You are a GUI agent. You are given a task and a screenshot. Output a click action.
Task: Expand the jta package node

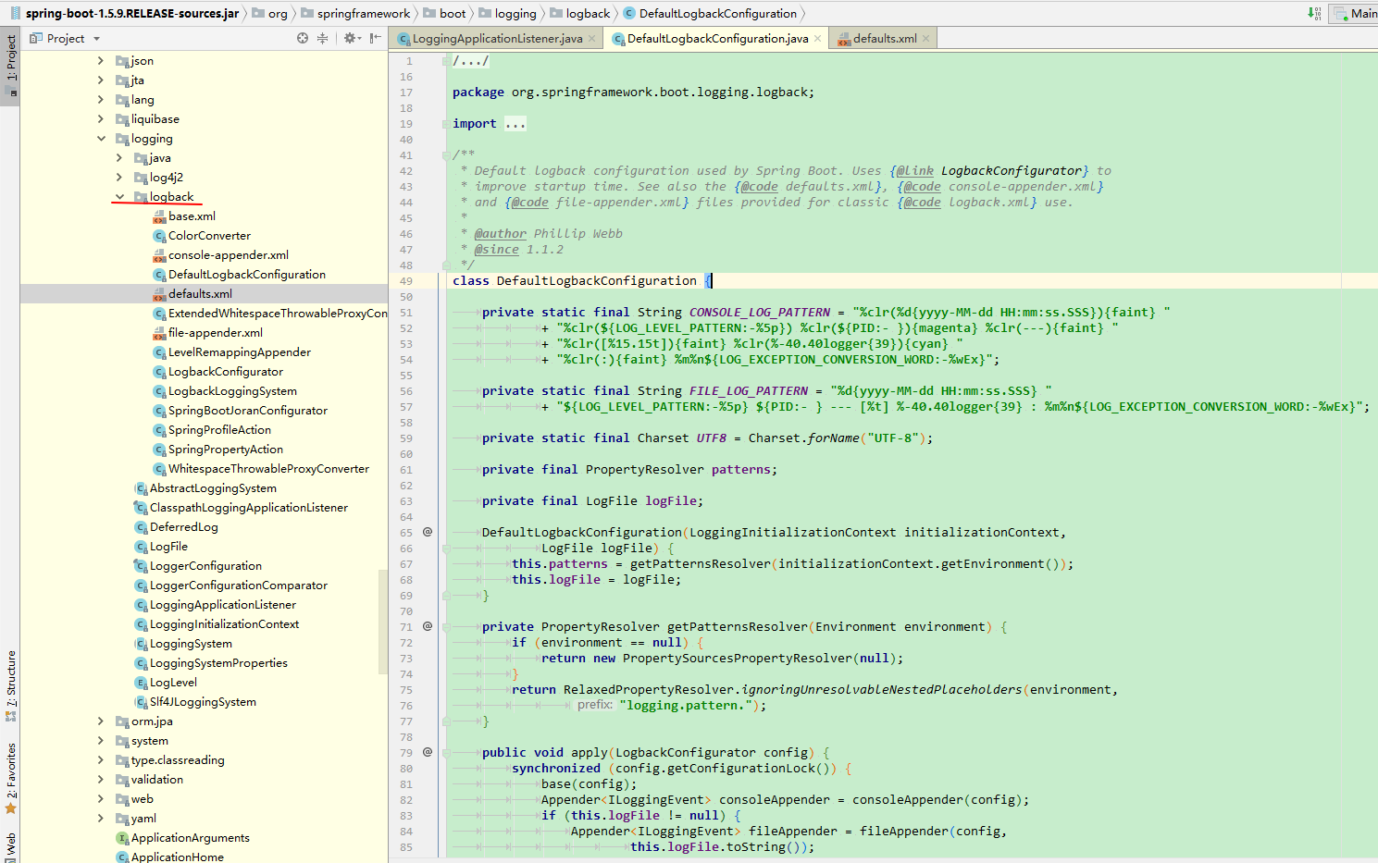[101, 80]
